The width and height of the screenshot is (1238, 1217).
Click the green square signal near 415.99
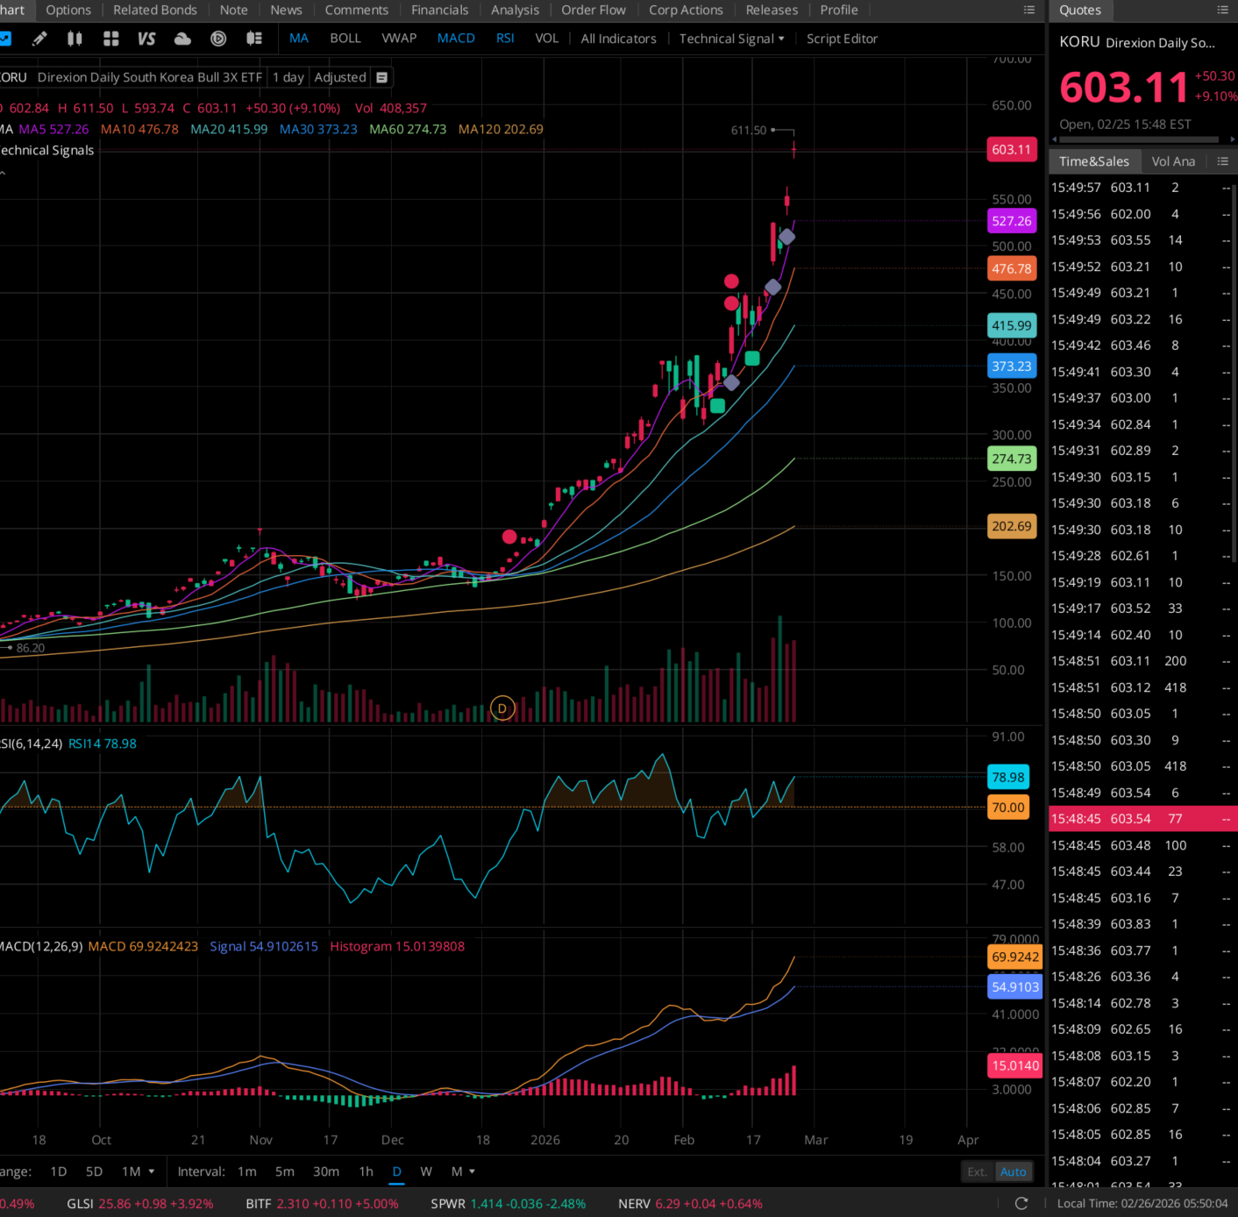click(x=752, y=358)
